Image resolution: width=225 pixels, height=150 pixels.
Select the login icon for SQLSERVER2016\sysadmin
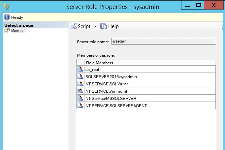(80, 76)
